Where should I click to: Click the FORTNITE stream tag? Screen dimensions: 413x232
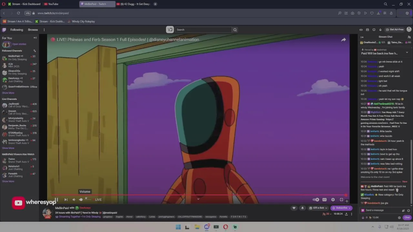(x=238, y=217)
